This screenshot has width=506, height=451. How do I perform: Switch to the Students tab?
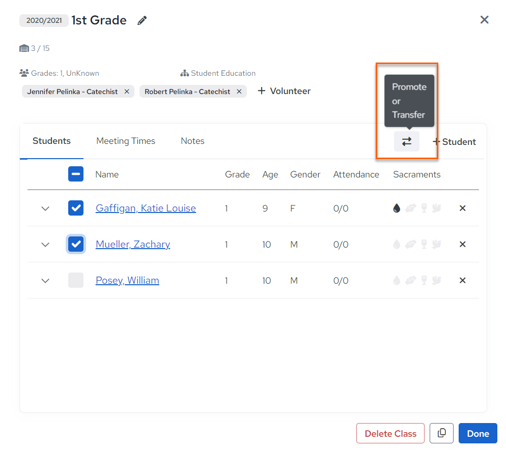click(51, 141)
